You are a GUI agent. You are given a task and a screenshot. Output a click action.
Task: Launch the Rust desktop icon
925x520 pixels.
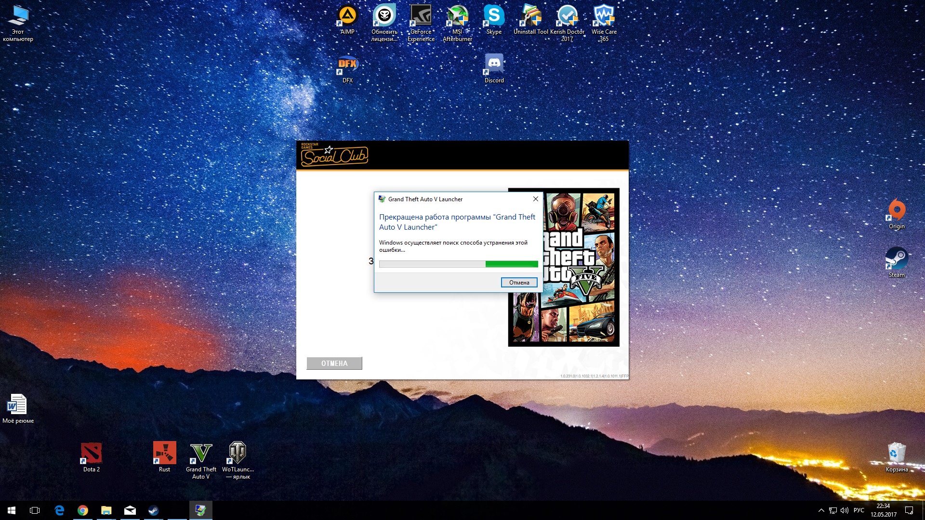click(x=164, y=454)
